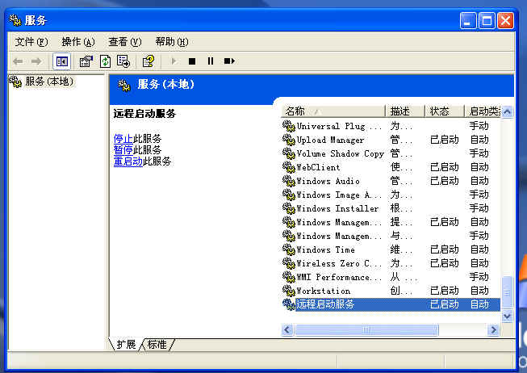527x373 pixels.
Task: Select the Windows Image A... service name
Action: [x=339, y=195]
